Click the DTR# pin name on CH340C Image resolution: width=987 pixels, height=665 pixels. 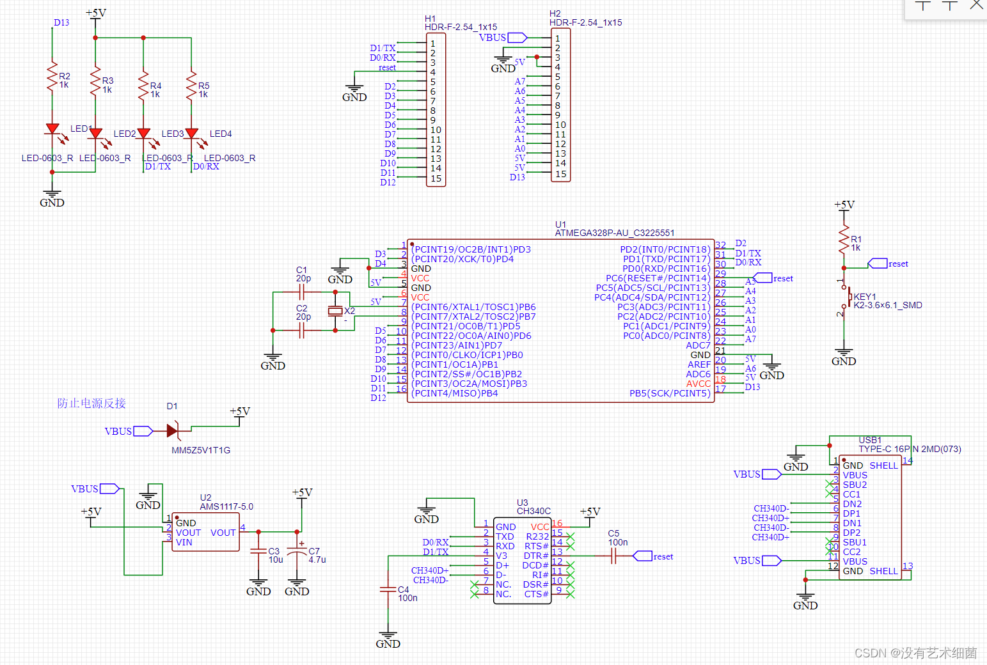point(536,556)
